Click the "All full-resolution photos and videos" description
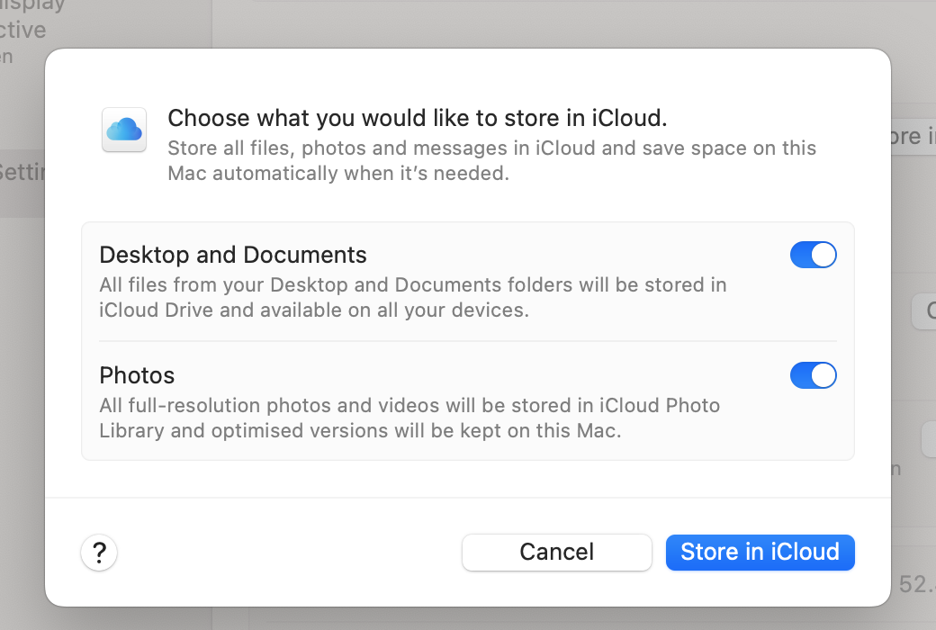The image size is (936, 630). point(409,418)
